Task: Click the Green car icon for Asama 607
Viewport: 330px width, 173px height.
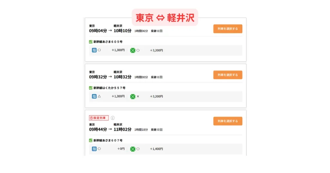Action: click(132, 149)
